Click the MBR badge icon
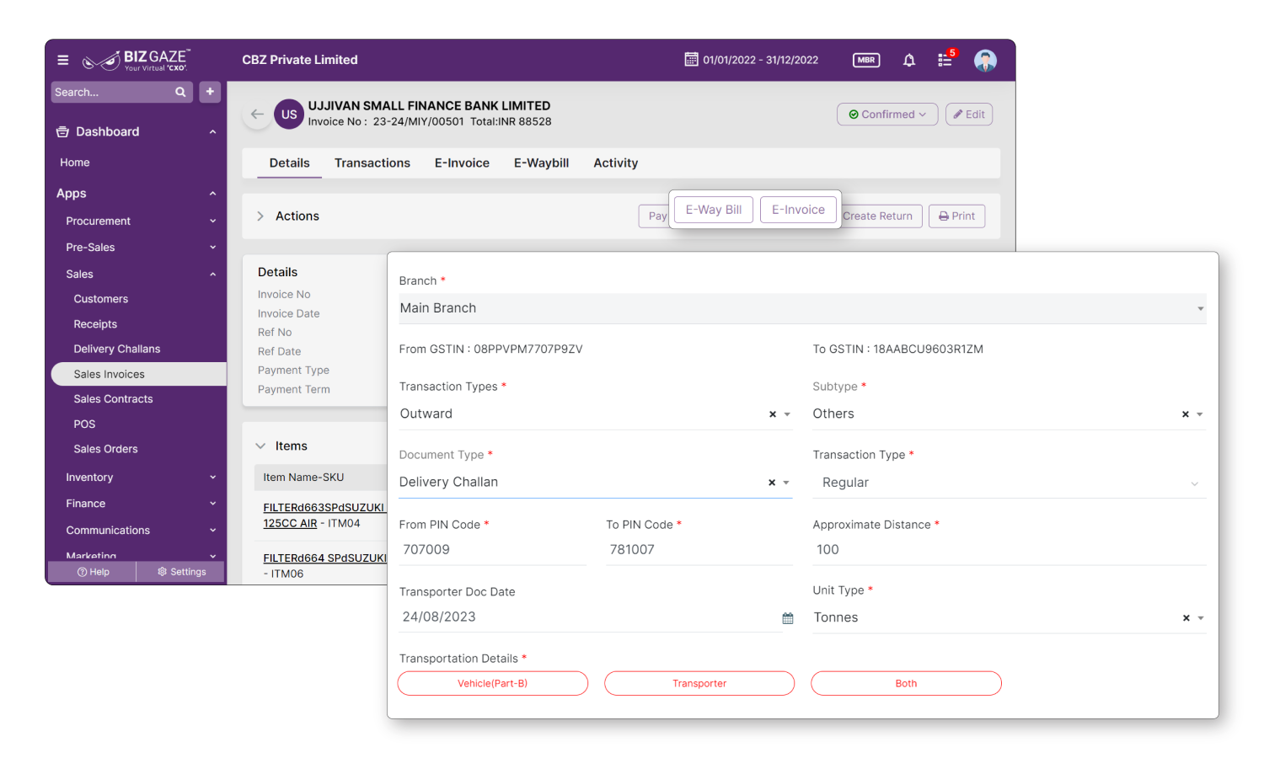The height and width of the screenshot is (758, 1264). [866, 60]
